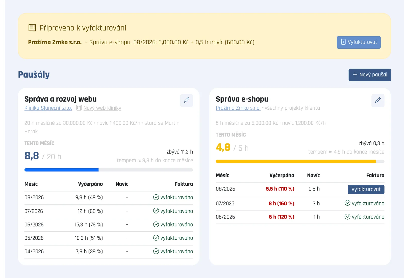404x278 pixels.
Task: Click the 'zbývá 0,3 h' text
Action: [x=371, y=143]
